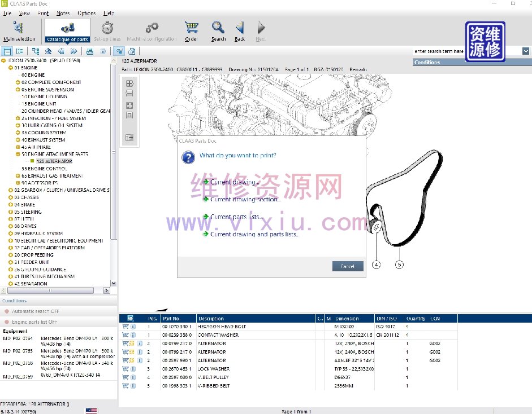This screenshot has height=414, width=532.
Task: Click the printer icon in the small toolbar
Action: pyautogui.click(x=89, y=51)
